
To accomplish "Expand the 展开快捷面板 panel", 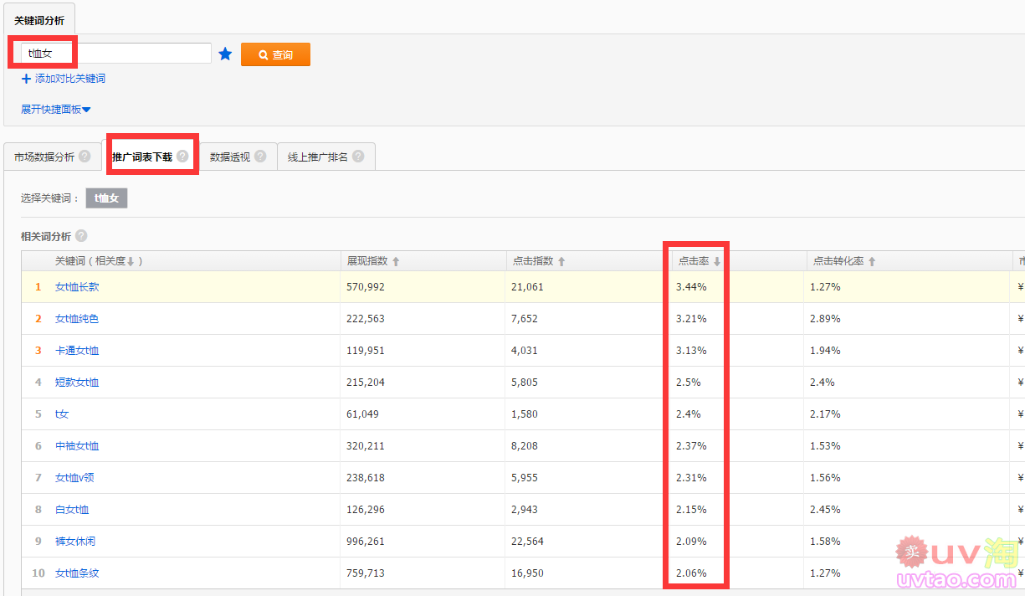I will click(55, 109).
